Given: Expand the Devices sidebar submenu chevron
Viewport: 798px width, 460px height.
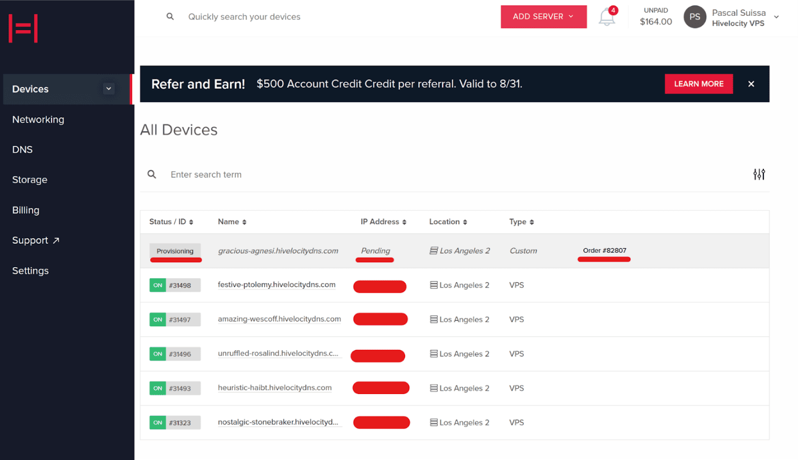Looking at the screenshot, I should (x=109, y=88).
